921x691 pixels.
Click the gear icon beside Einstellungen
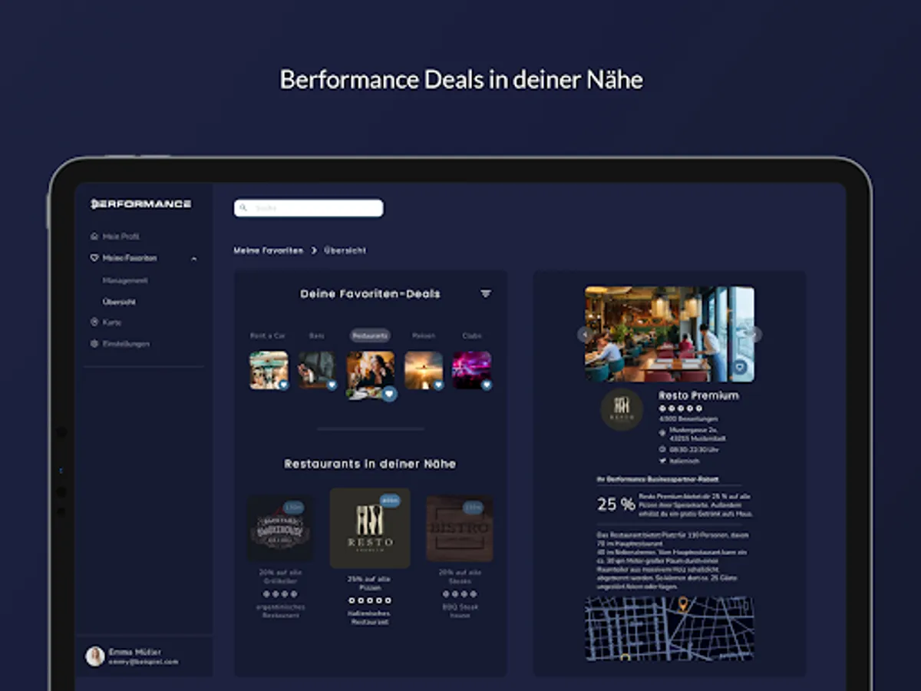(94, 344)
